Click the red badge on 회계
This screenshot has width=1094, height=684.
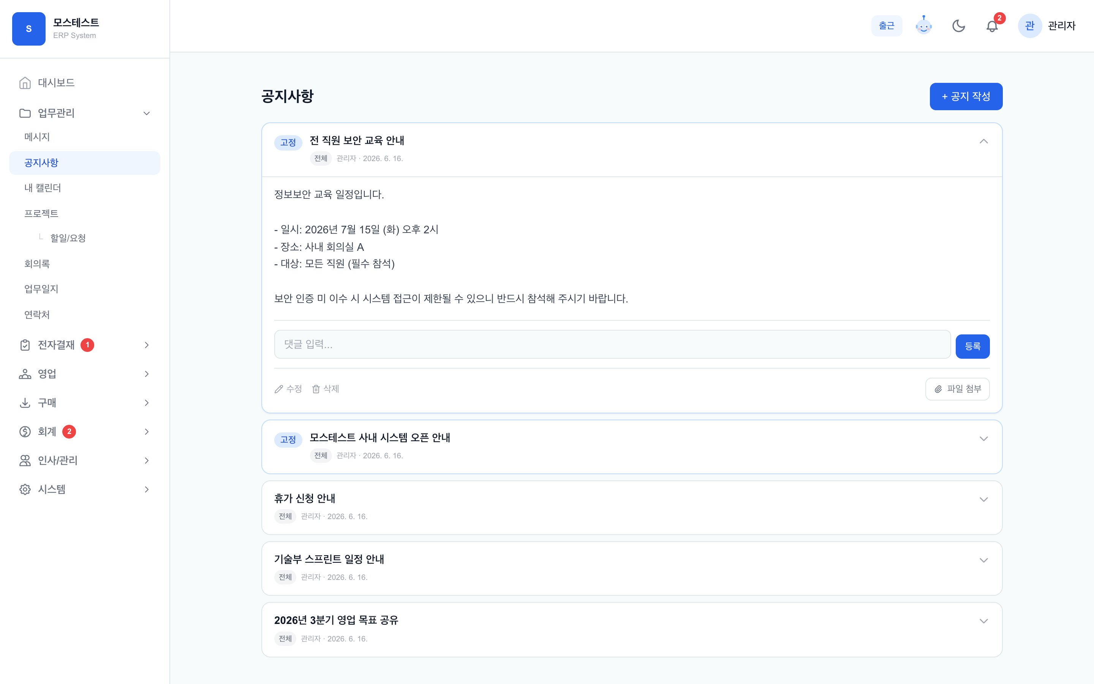(x=69, y=432)
